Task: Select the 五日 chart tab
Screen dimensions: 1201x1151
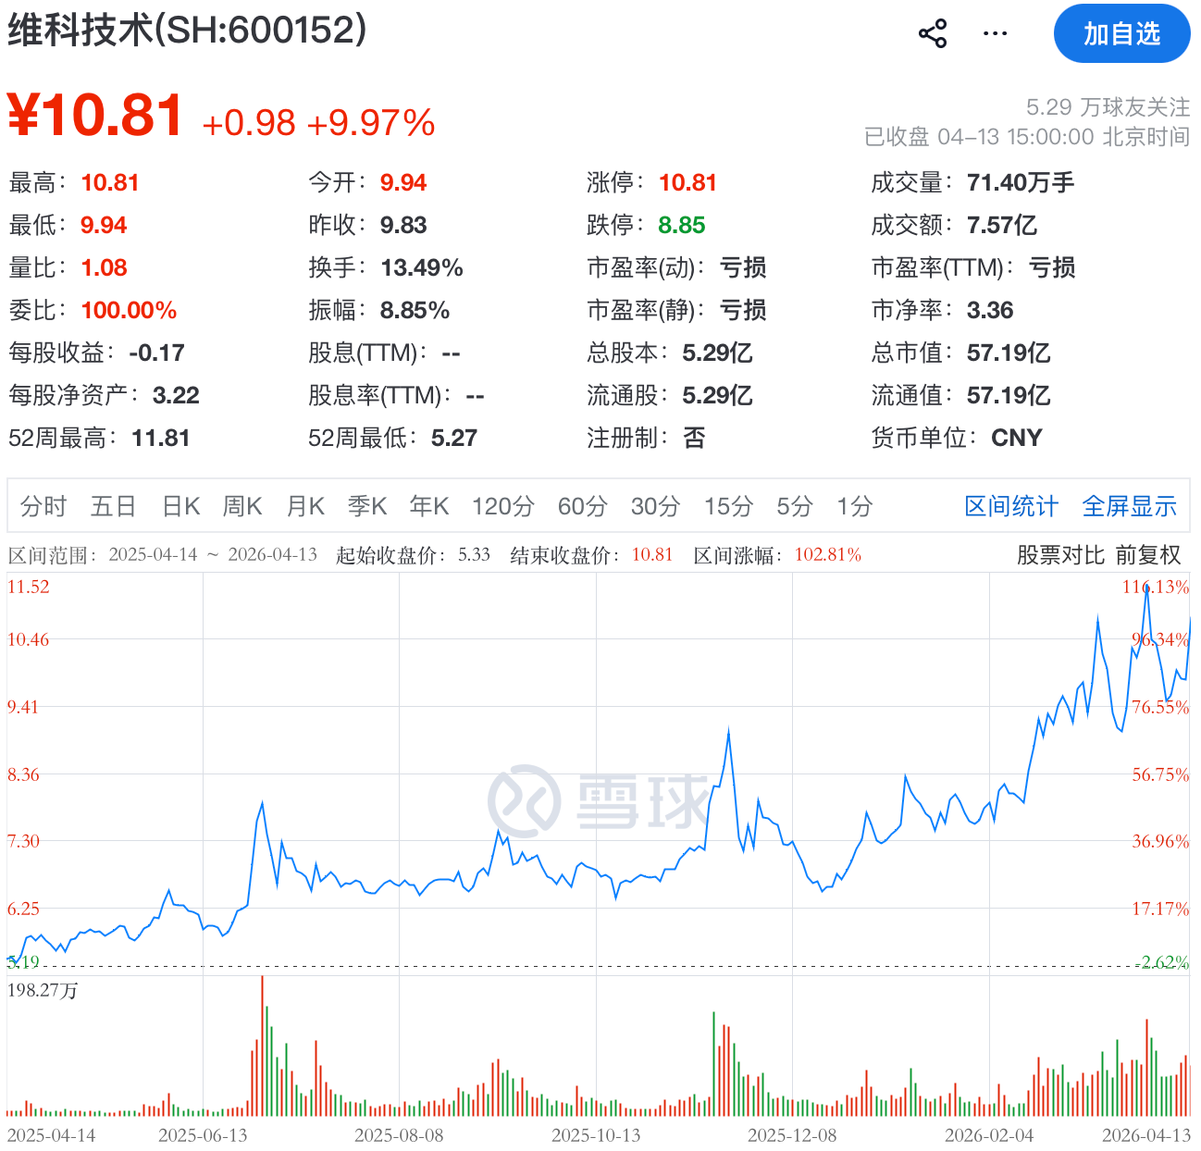Action: coord(113,506)
